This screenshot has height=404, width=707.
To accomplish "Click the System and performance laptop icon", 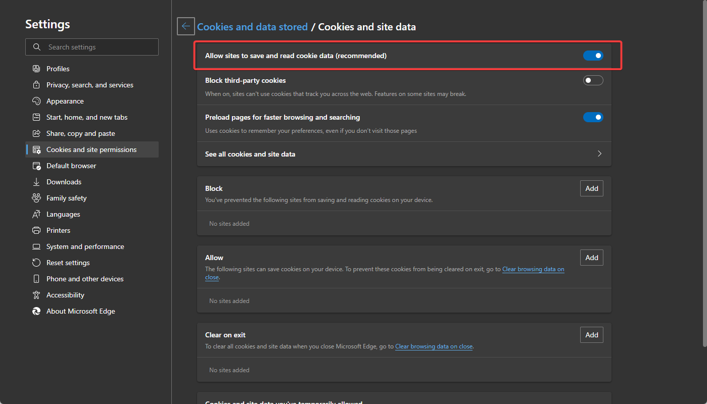I will click(36, 246).
